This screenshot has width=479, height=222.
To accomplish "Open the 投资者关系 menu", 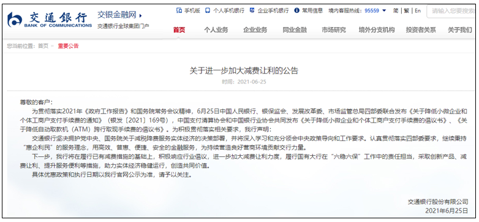I will 421,30.
